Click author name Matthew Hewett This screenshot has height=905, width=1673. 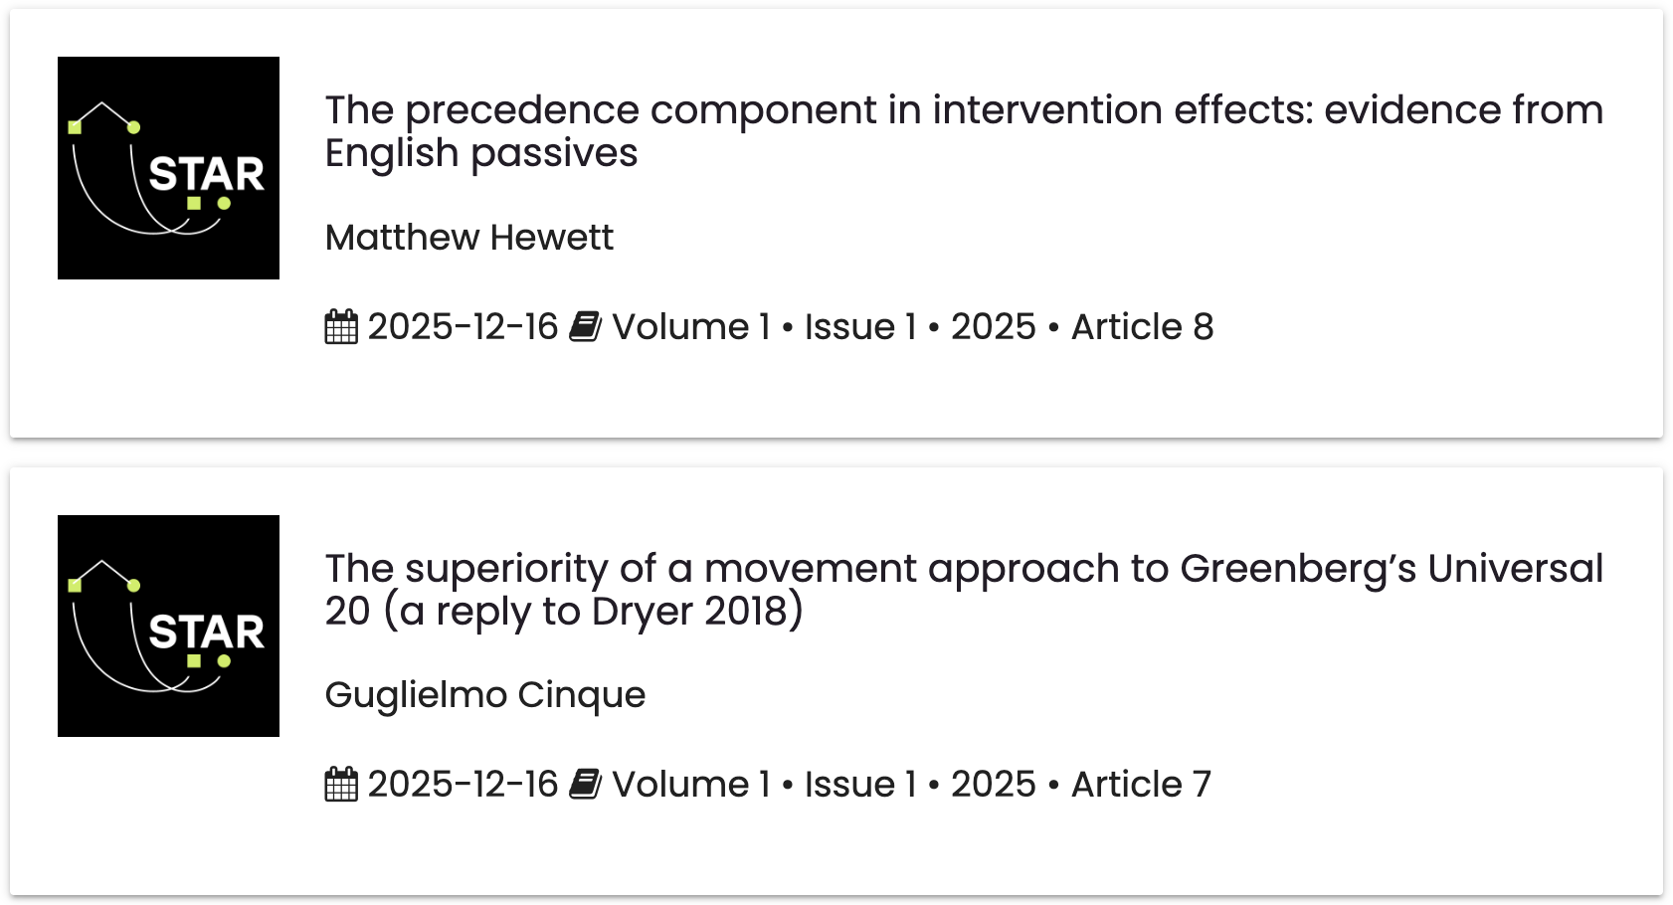click(x=468, y=238)
